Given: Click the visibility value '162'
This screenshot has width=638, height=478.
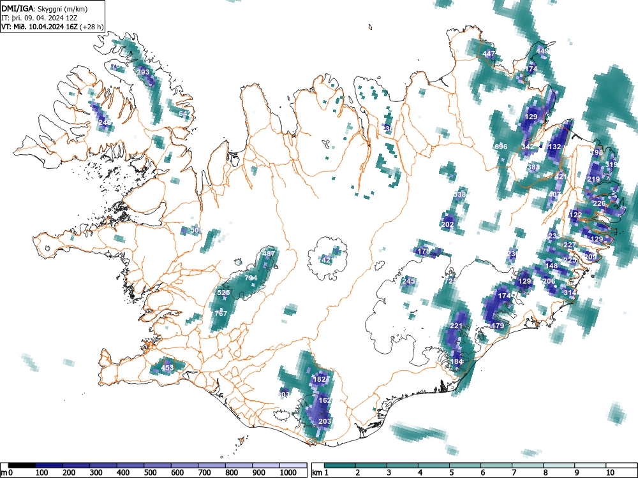Looking at the screenshot, I should (x=325, y=400).
